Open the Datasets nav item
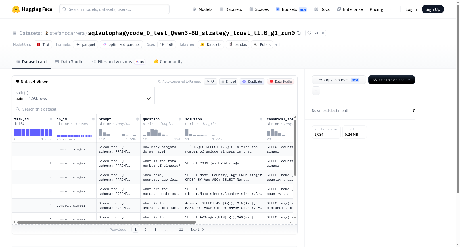Image resolution: width=460 pixels, height=247 pixels. pyautogui.click(x=231, y=9)
